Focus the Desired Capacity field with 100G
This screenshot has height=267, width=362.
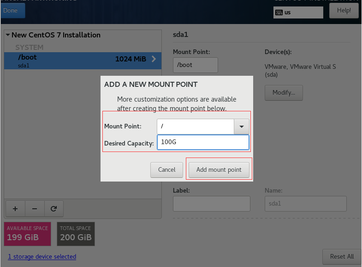[x=203, y=142]
